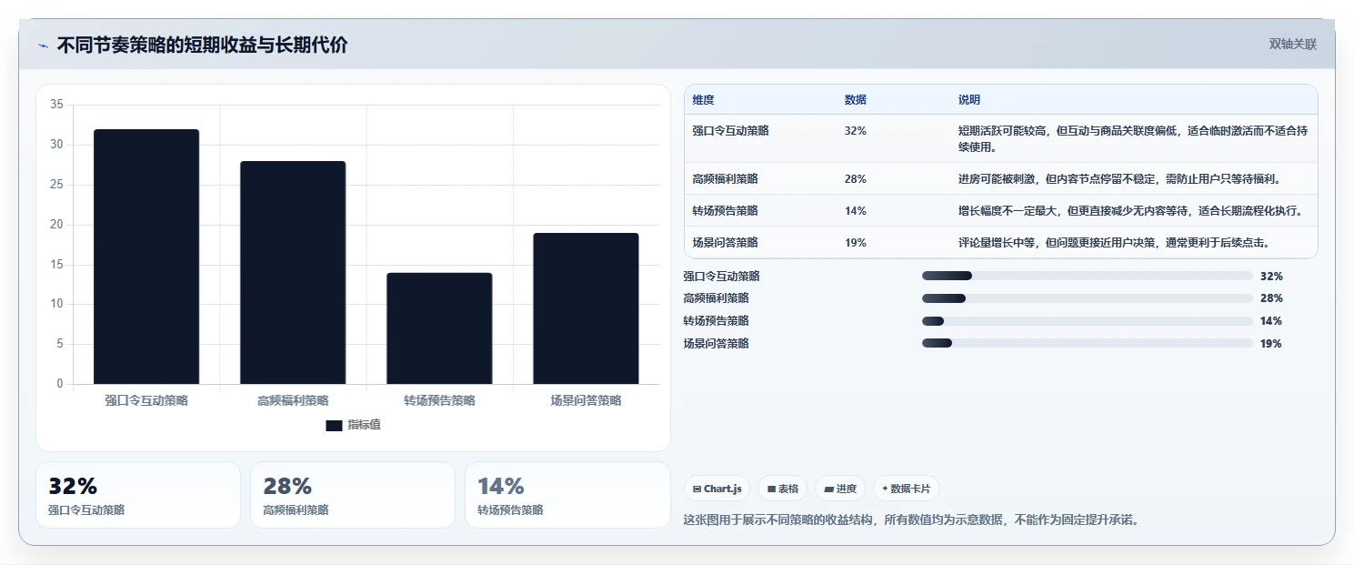
Task: Click the 强口令互动策略 bar in the chart
Action: click(146, 257)
